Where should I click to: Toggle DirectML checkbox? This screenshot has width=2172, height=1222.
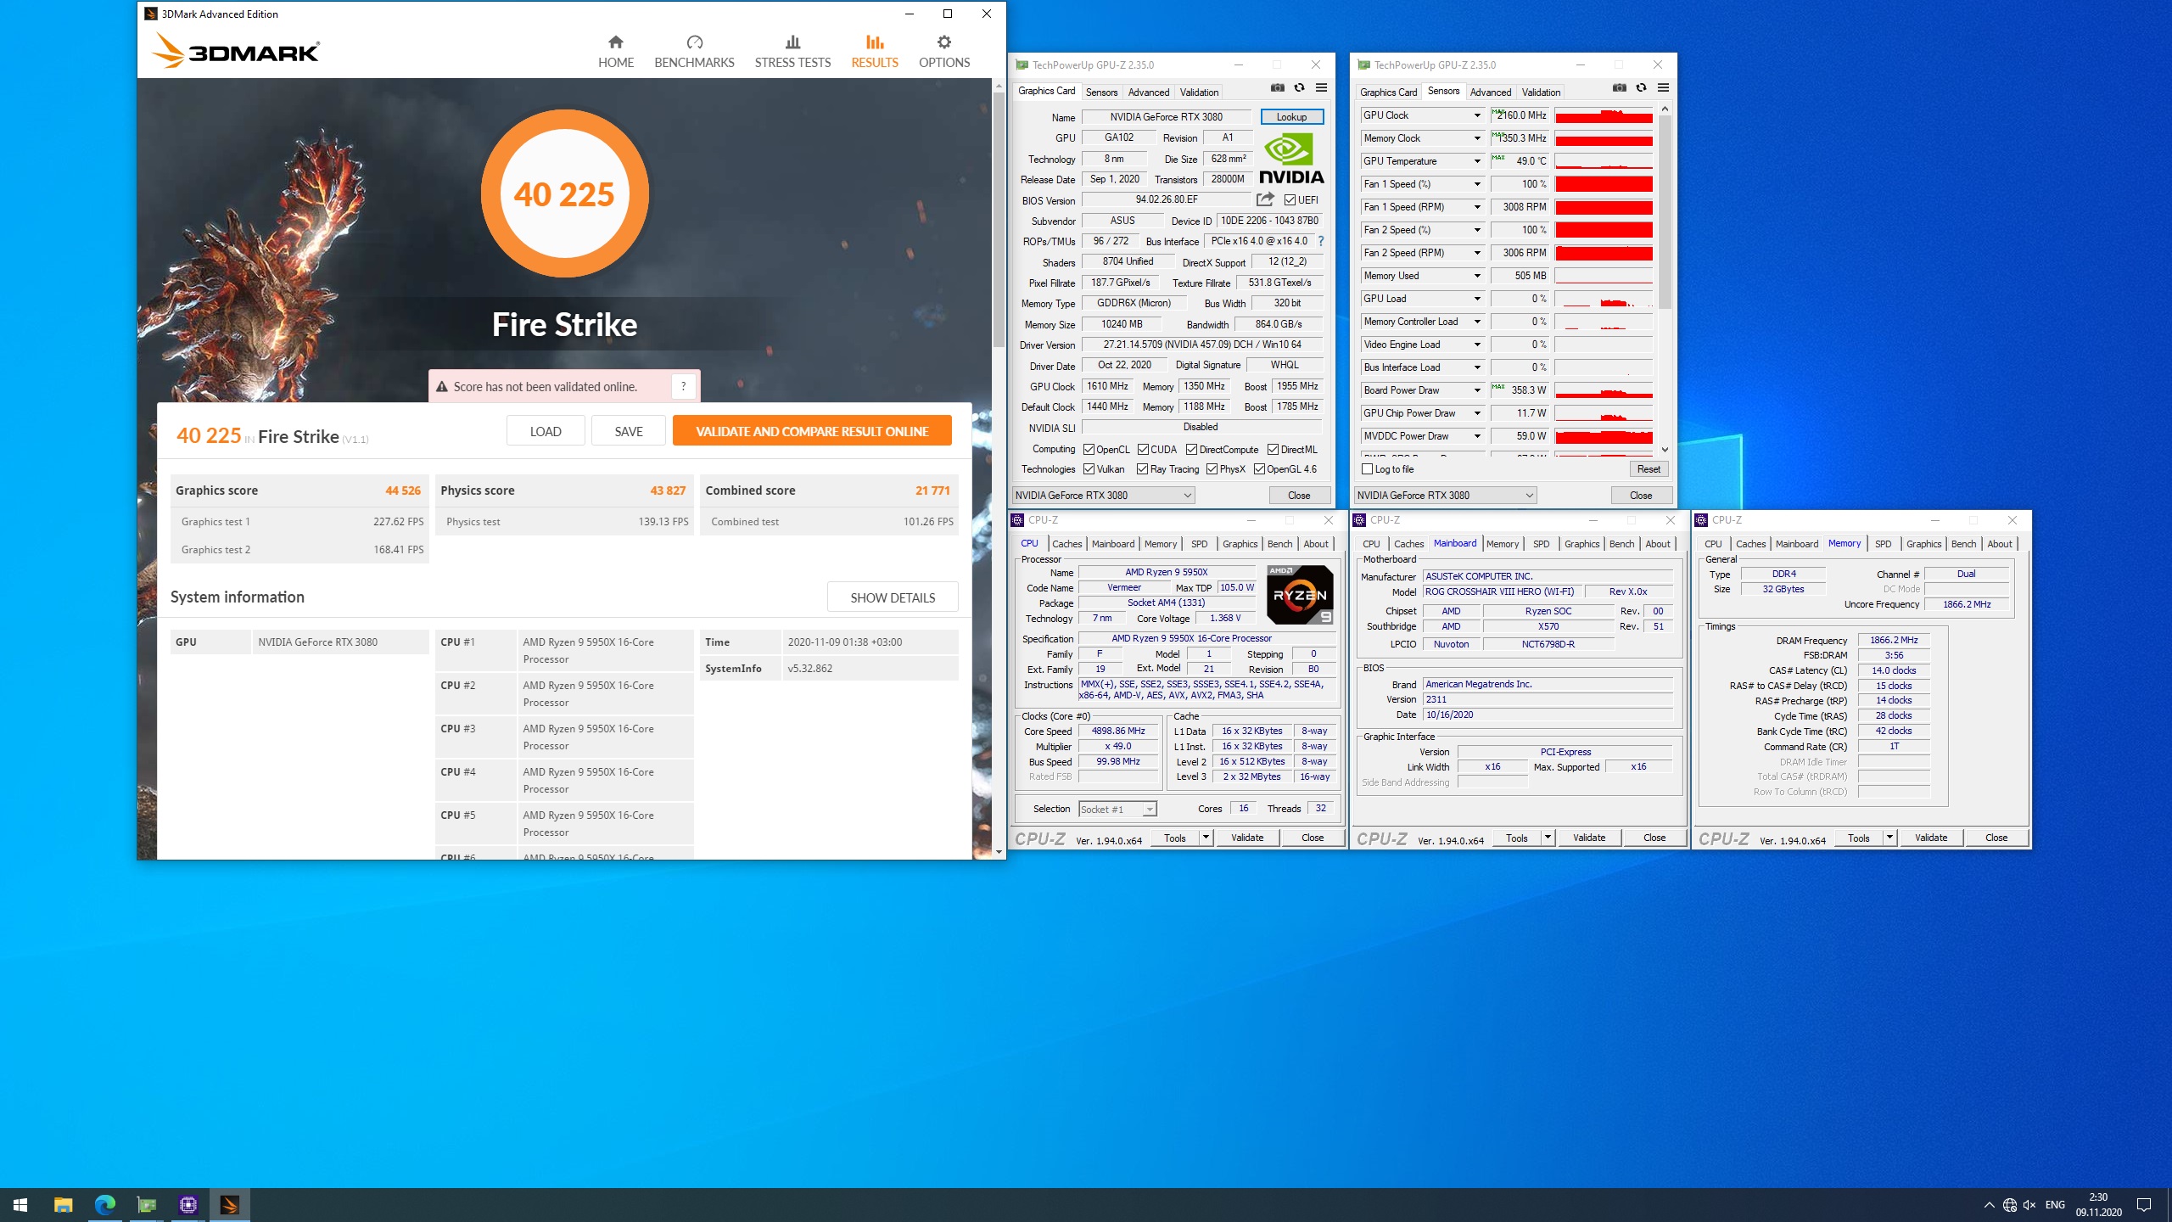click(1273, 450)
